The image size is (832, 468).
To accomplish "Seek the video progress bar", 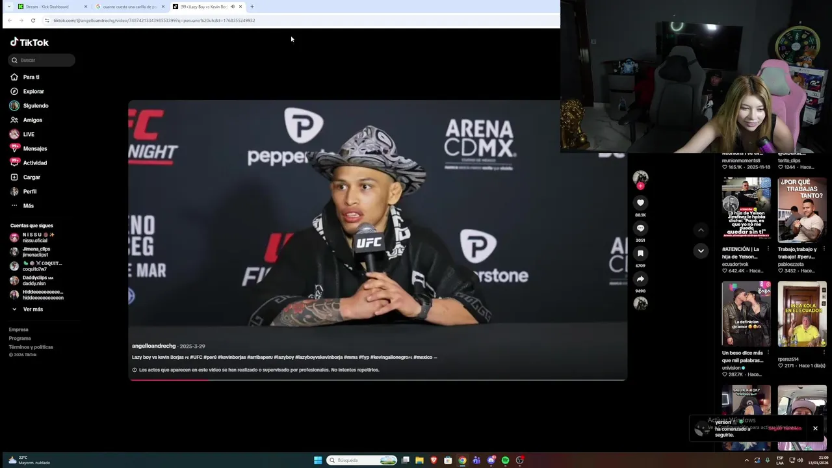I will [377, 380].
